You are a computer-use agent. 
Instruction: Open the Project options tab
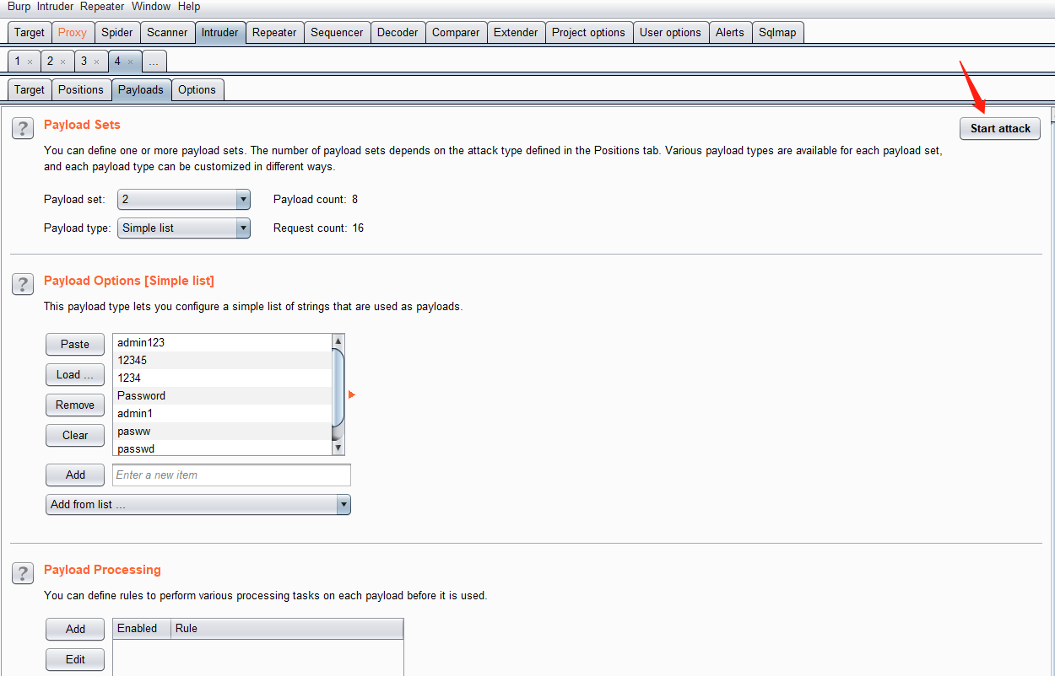[589, 32]
